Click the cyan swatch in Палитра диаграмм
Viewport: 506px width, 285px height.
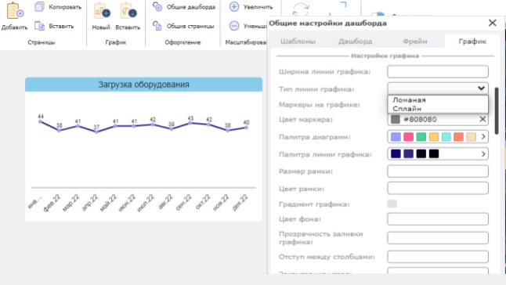click(x=446, y=137)
